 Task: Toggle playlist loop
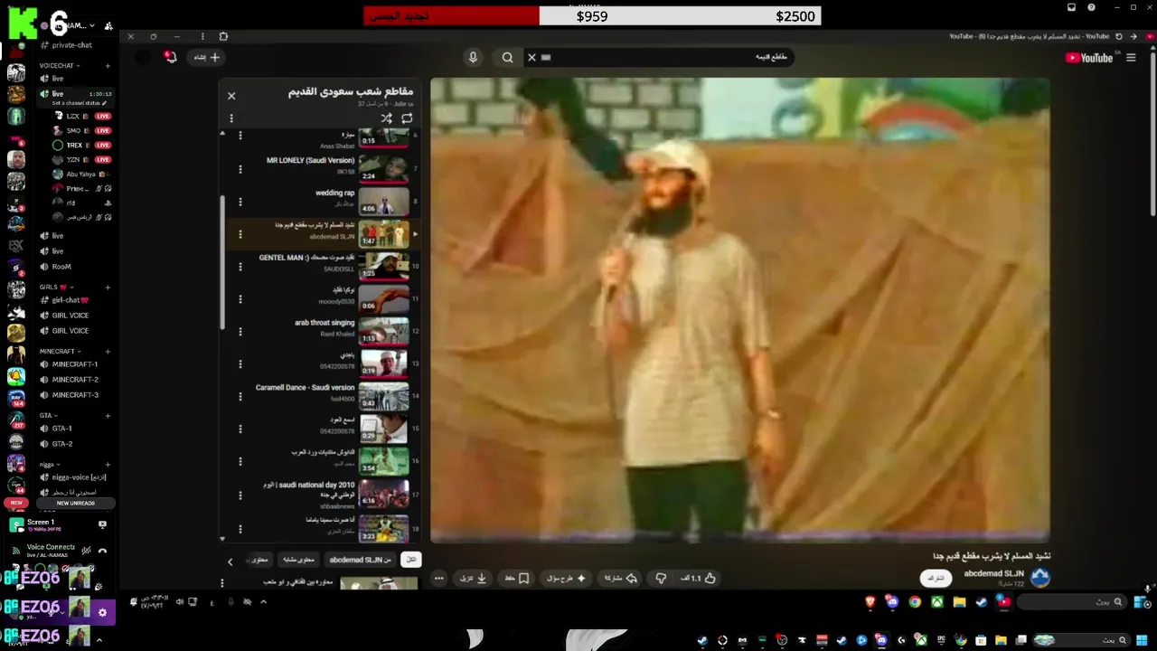pos(407,118)
